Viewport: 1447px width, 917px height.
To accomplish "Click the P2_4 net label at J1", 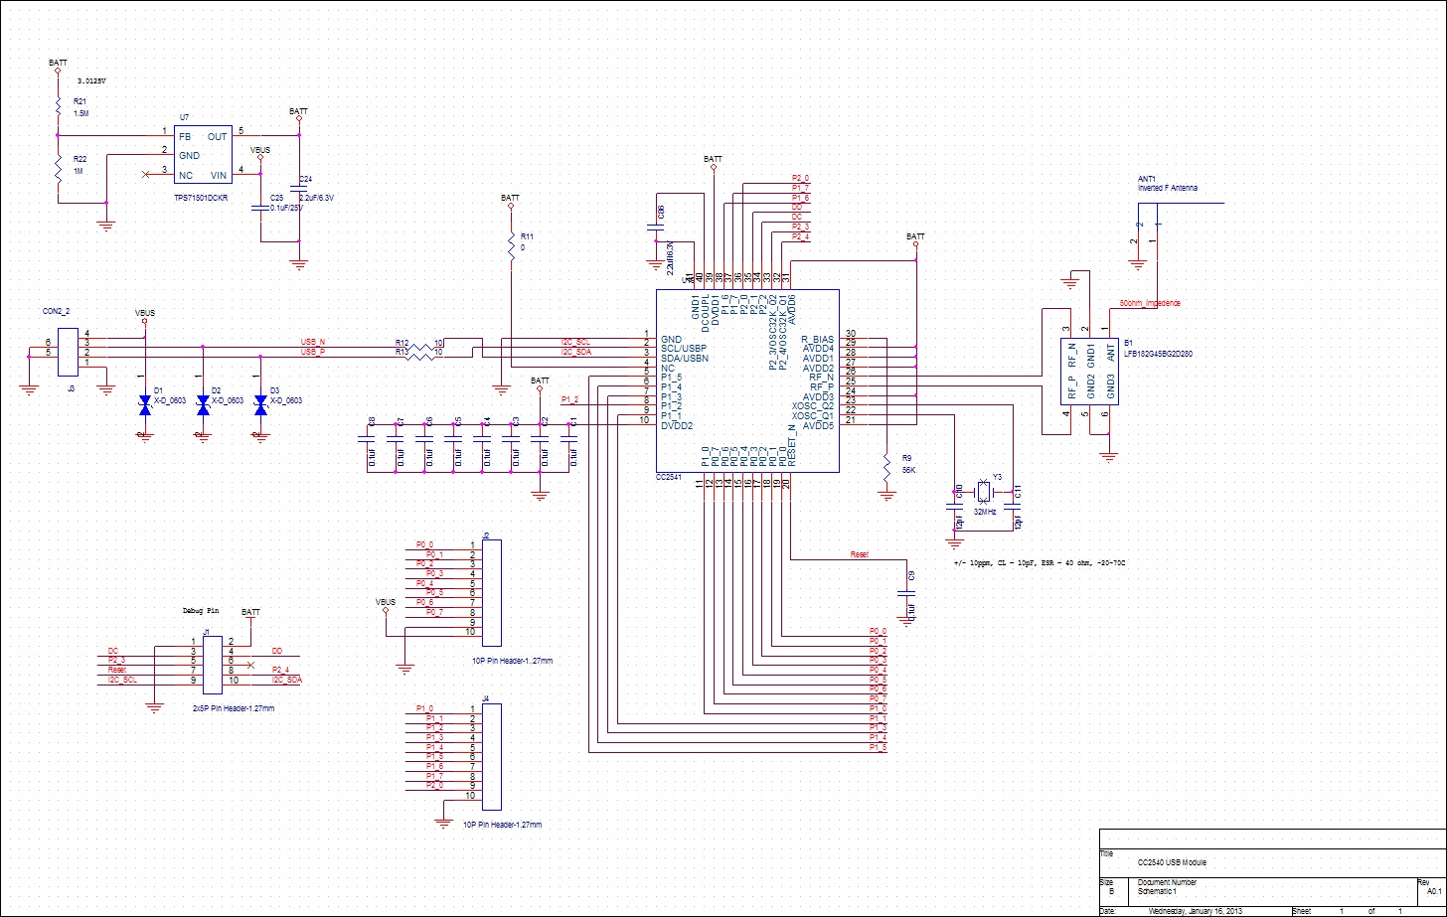I will [x=281, y=670].
